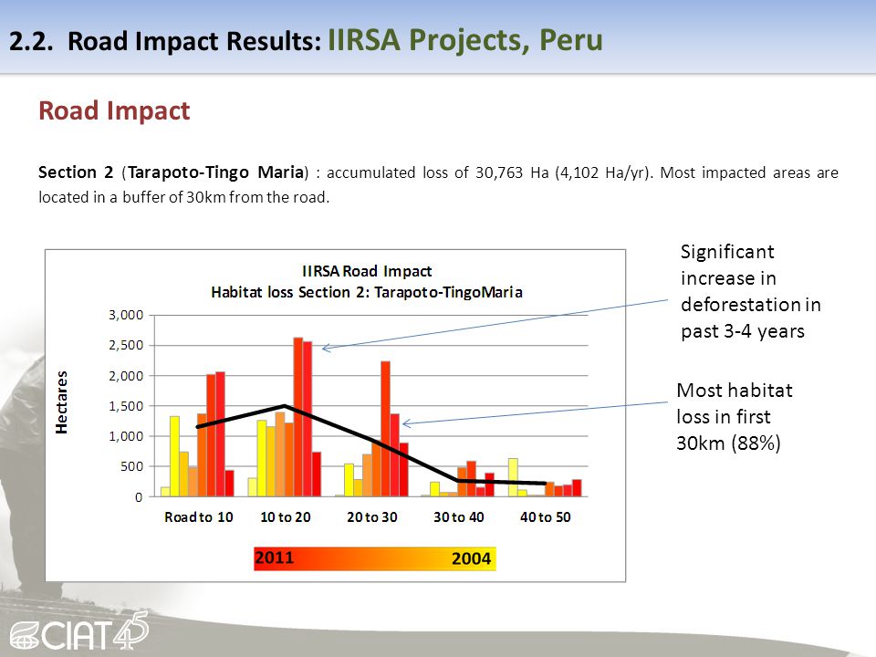Click the red-to-yellow year gradient legend bar

tap(375, 558)
